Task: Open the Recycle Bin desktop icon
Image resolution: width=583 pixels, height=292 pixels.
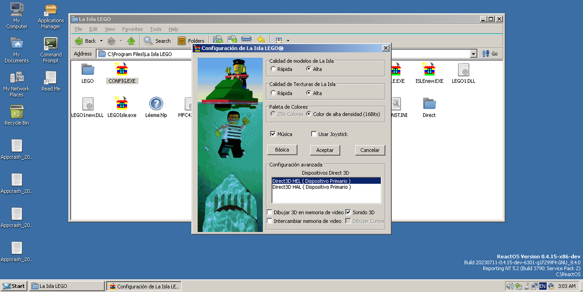Action: coord(17,113)
